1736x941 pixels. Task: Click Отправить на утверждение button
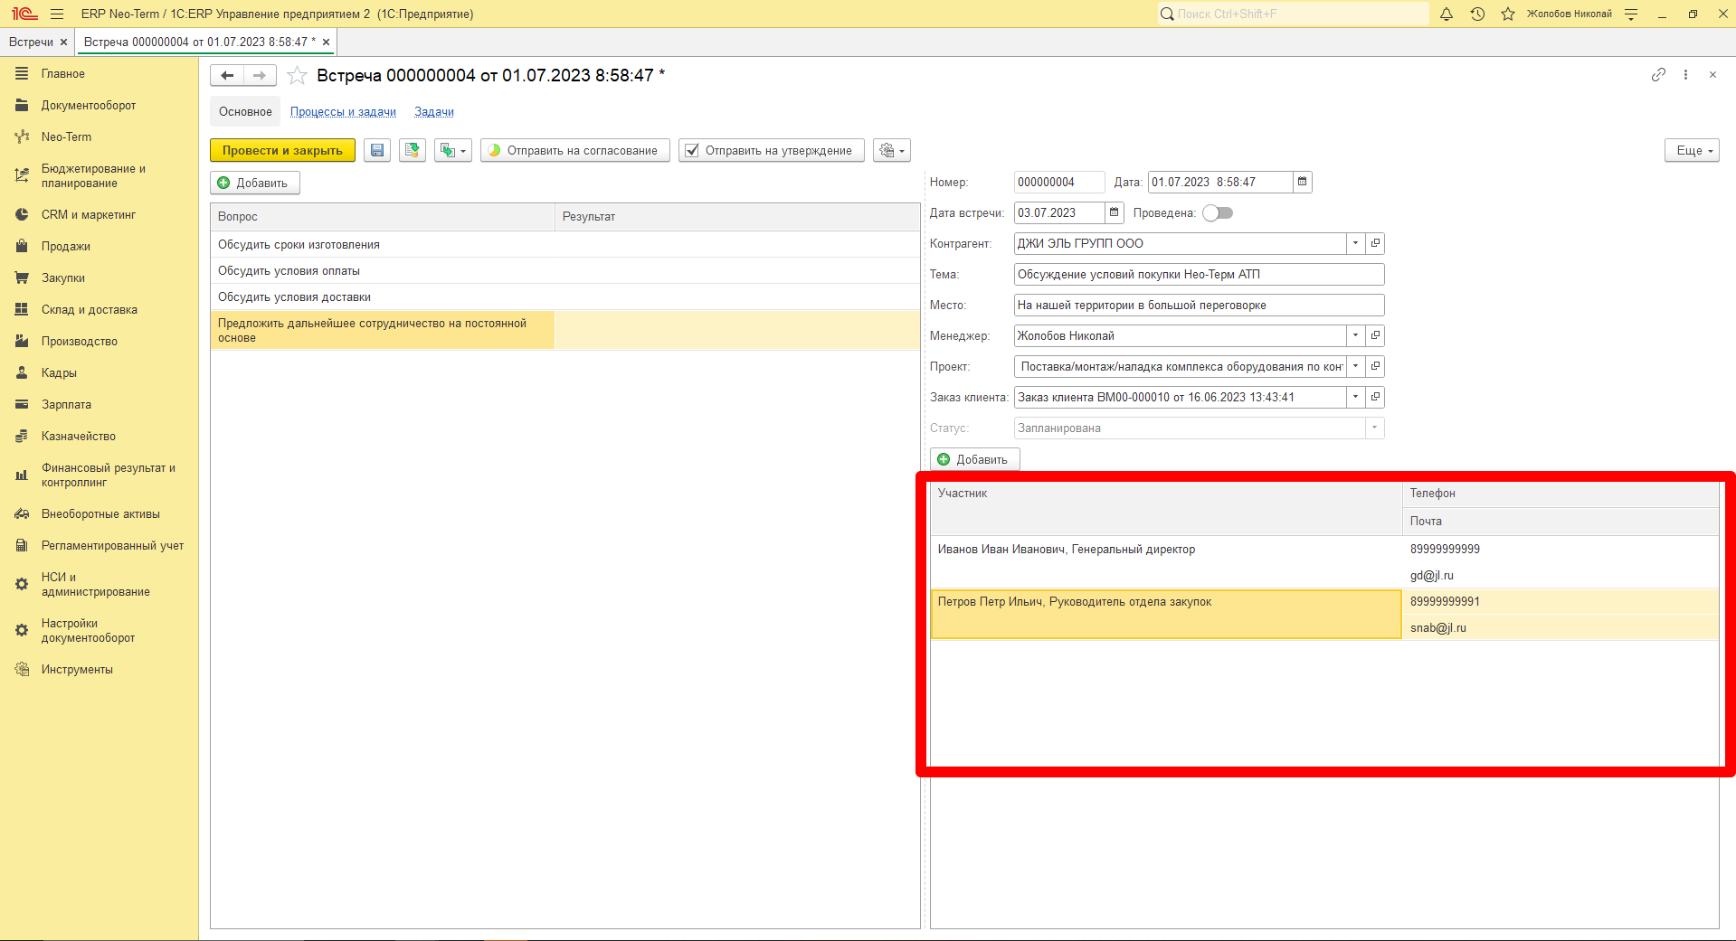coord(771,150)
